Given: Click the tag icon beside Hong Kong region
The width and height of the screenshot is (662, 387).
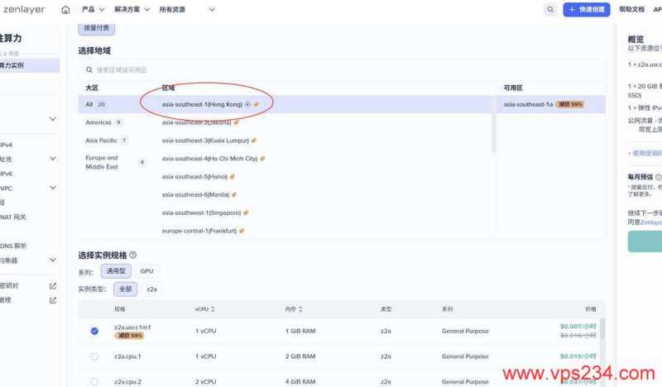Looking at the screenshot, I should pos(257,104).
